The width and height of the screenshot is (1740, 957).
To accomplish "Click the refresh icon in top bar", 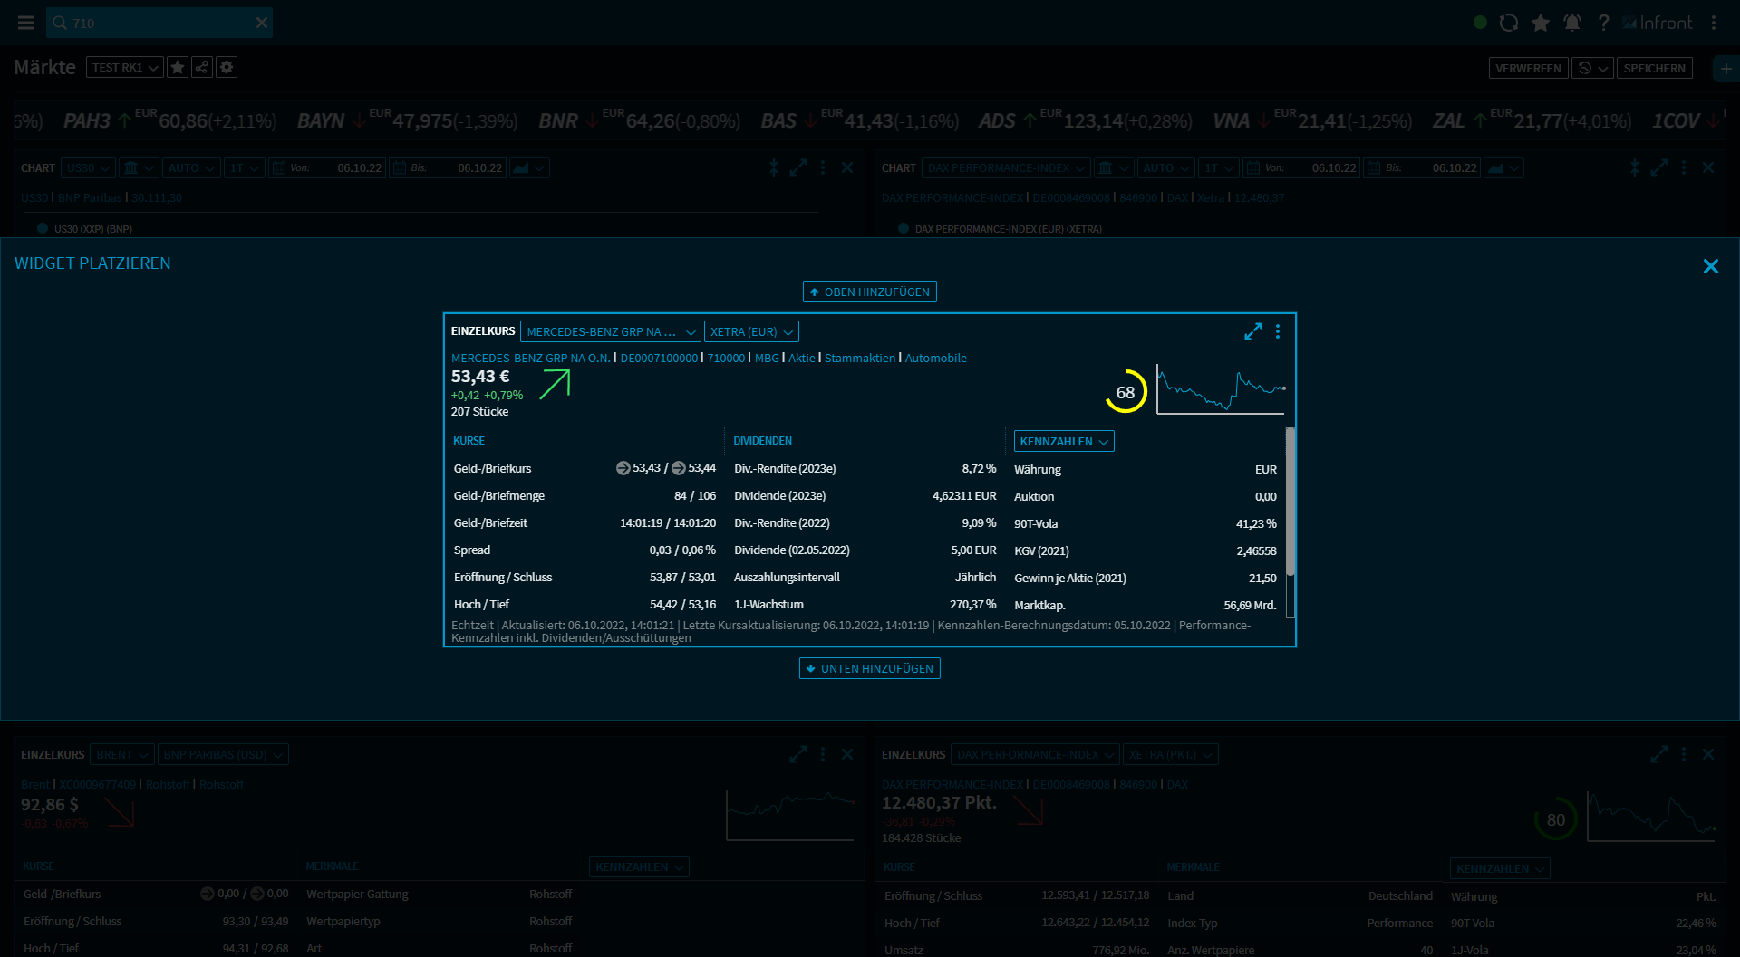I will click(x=1509, y=23).
